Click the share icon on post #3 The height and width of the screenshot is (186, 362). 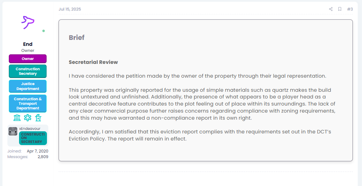click(x=331, y=9)
